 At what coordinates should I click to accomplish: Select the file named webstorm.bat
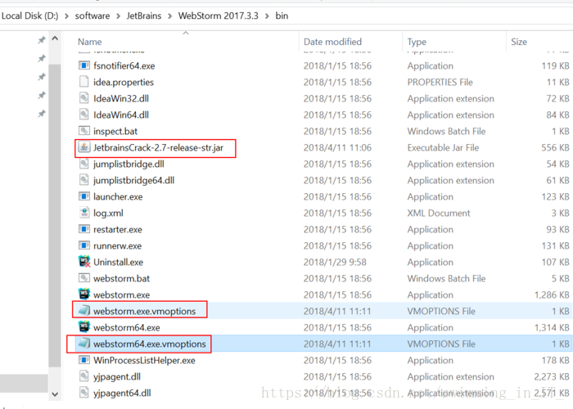pos(121,278)
